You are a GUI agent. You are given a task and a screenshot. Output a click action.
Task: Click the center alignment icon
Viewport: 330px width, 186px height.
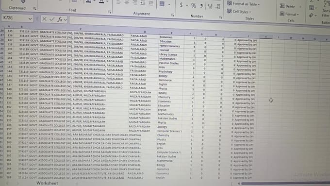tap(127, 2)
